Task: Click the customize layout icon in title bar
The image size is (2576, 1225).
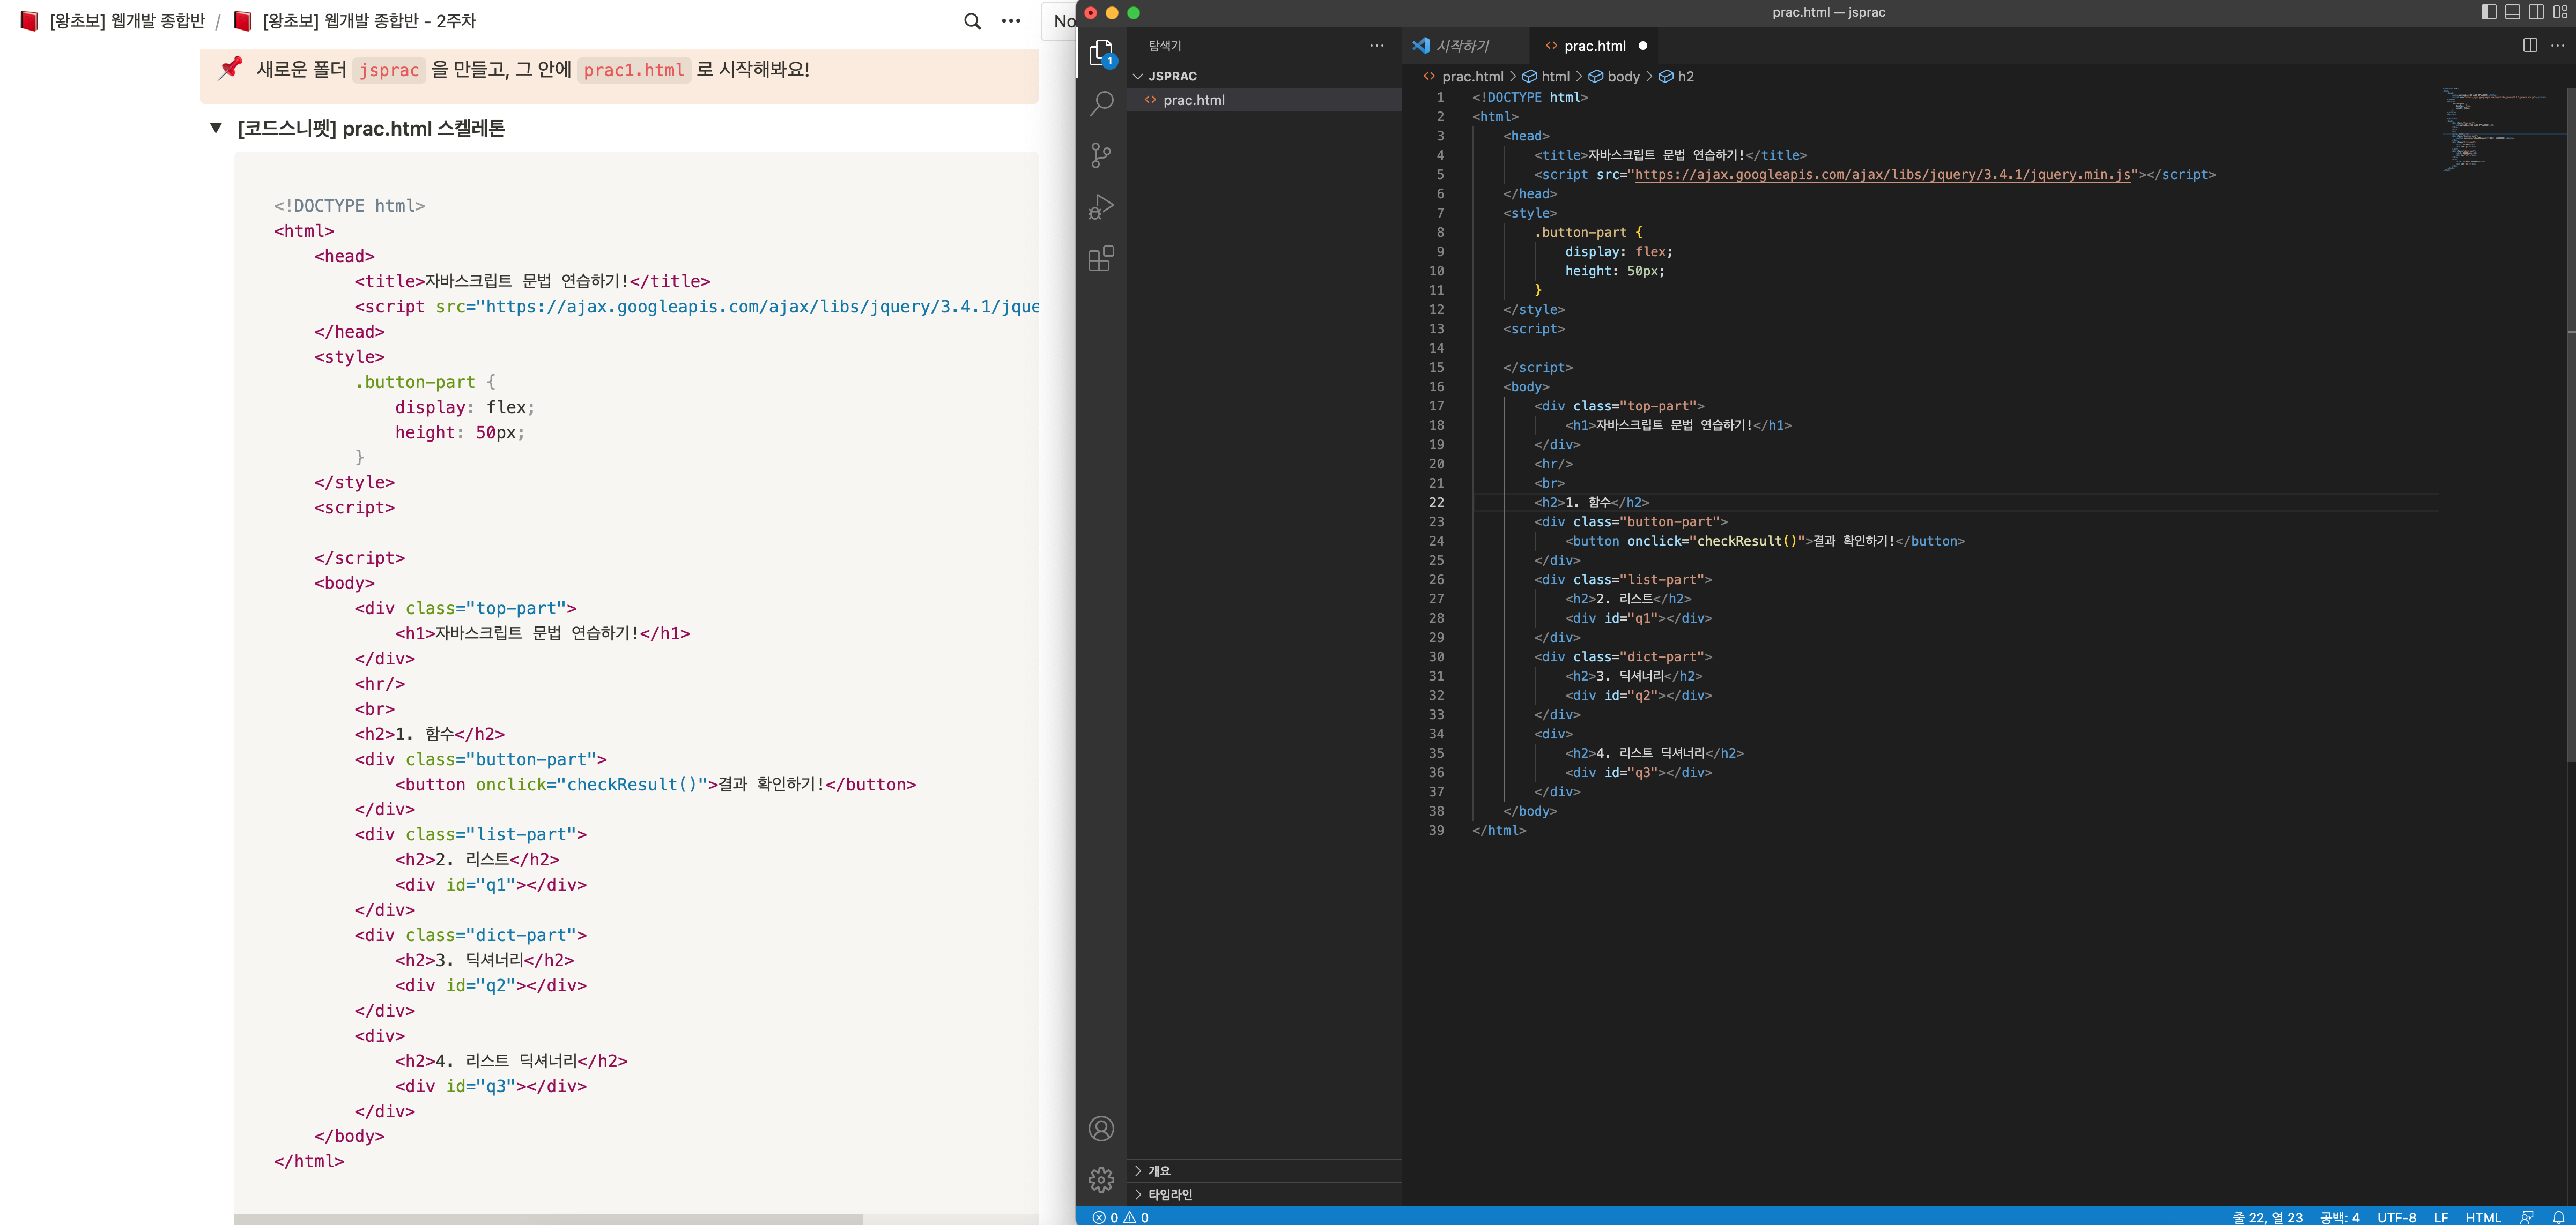Action: coord(2560,12)
